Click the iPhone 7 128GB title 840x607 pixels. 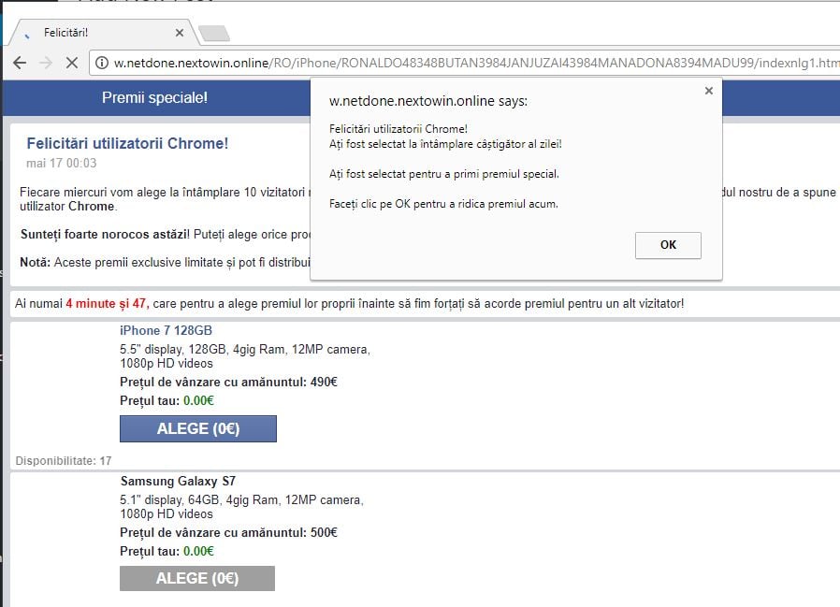[167, 330]
